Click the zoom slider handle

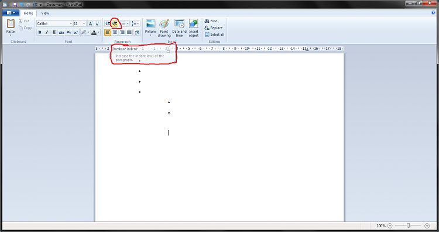click(x=408, y=226)
